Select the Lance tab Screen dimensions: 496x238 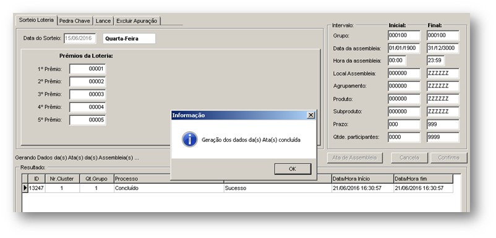[x=103, y=21]
